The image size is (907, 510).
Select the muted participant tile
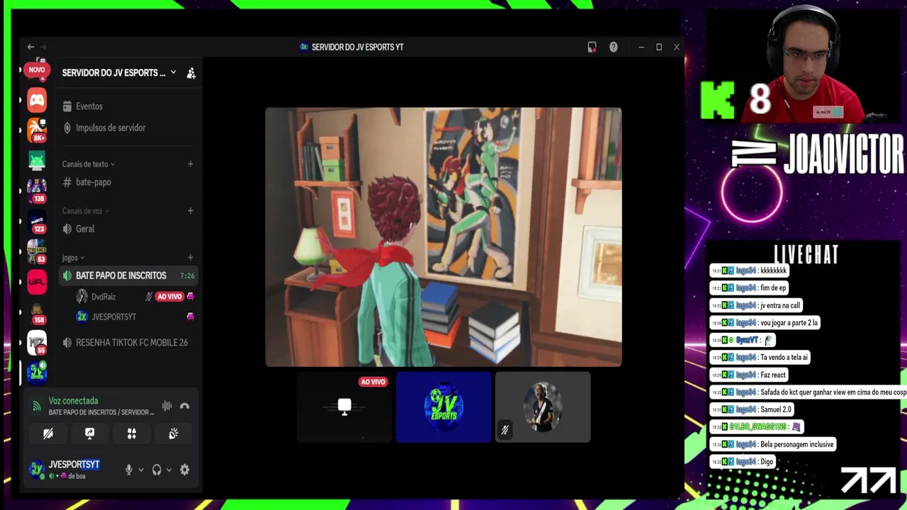point(543,407)
